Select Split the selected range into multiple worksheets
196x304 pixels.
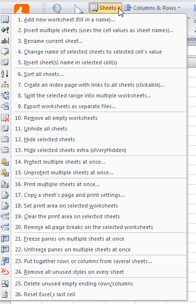(x=99, y=95)
